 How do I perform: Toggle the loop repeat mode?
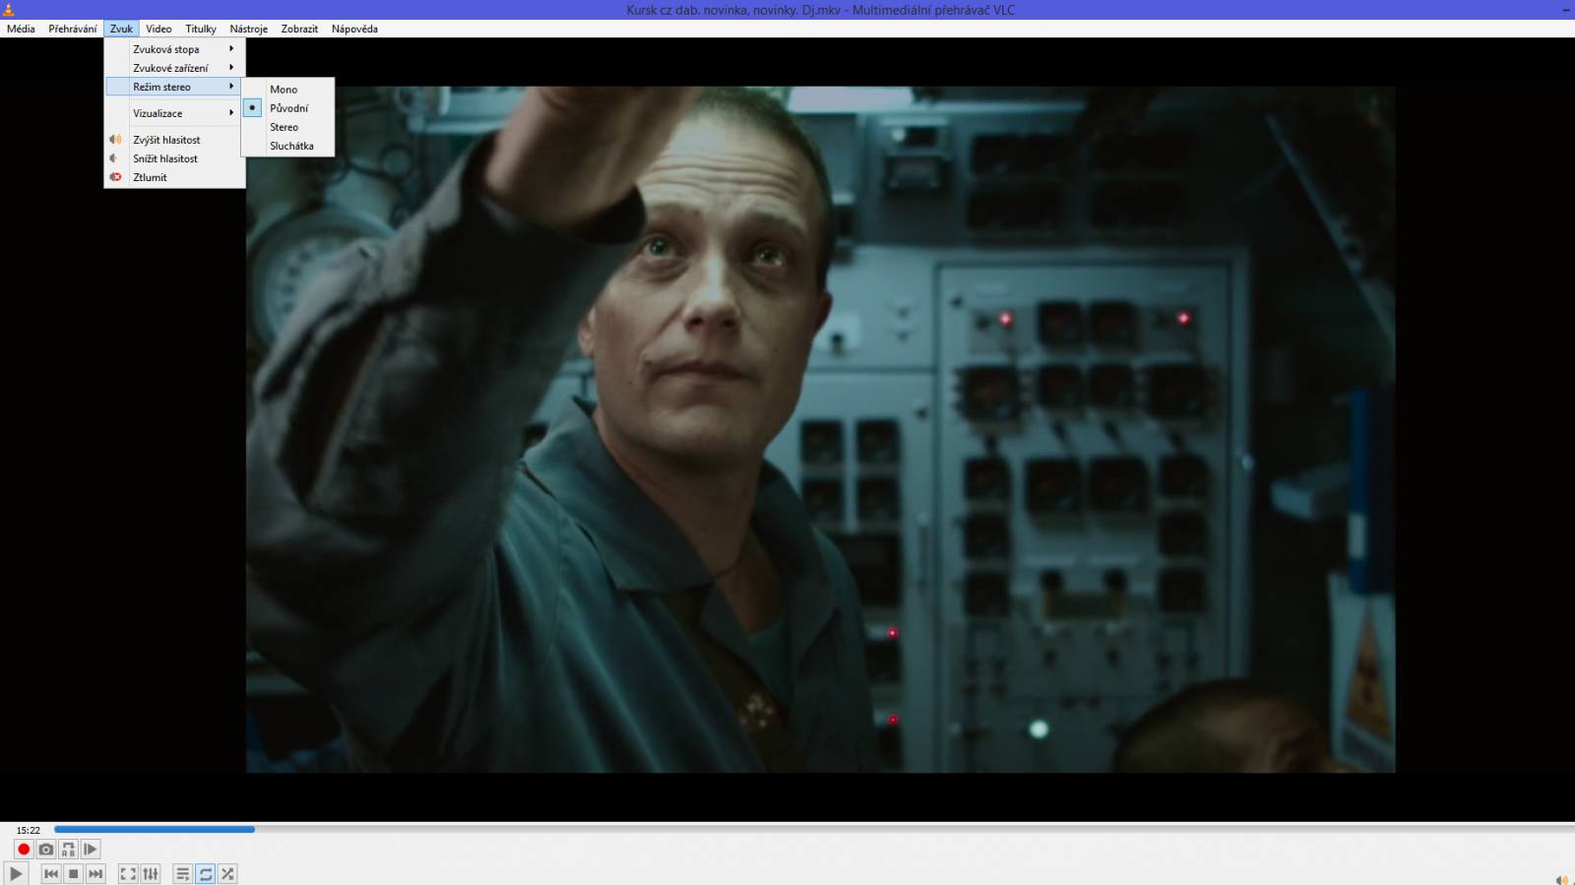(x=205, y=873)
